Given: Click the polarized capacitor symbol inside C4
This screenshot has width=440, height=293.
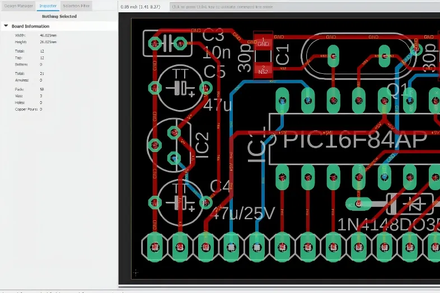Looking at the screenshot, I should (x=180, y=202).
